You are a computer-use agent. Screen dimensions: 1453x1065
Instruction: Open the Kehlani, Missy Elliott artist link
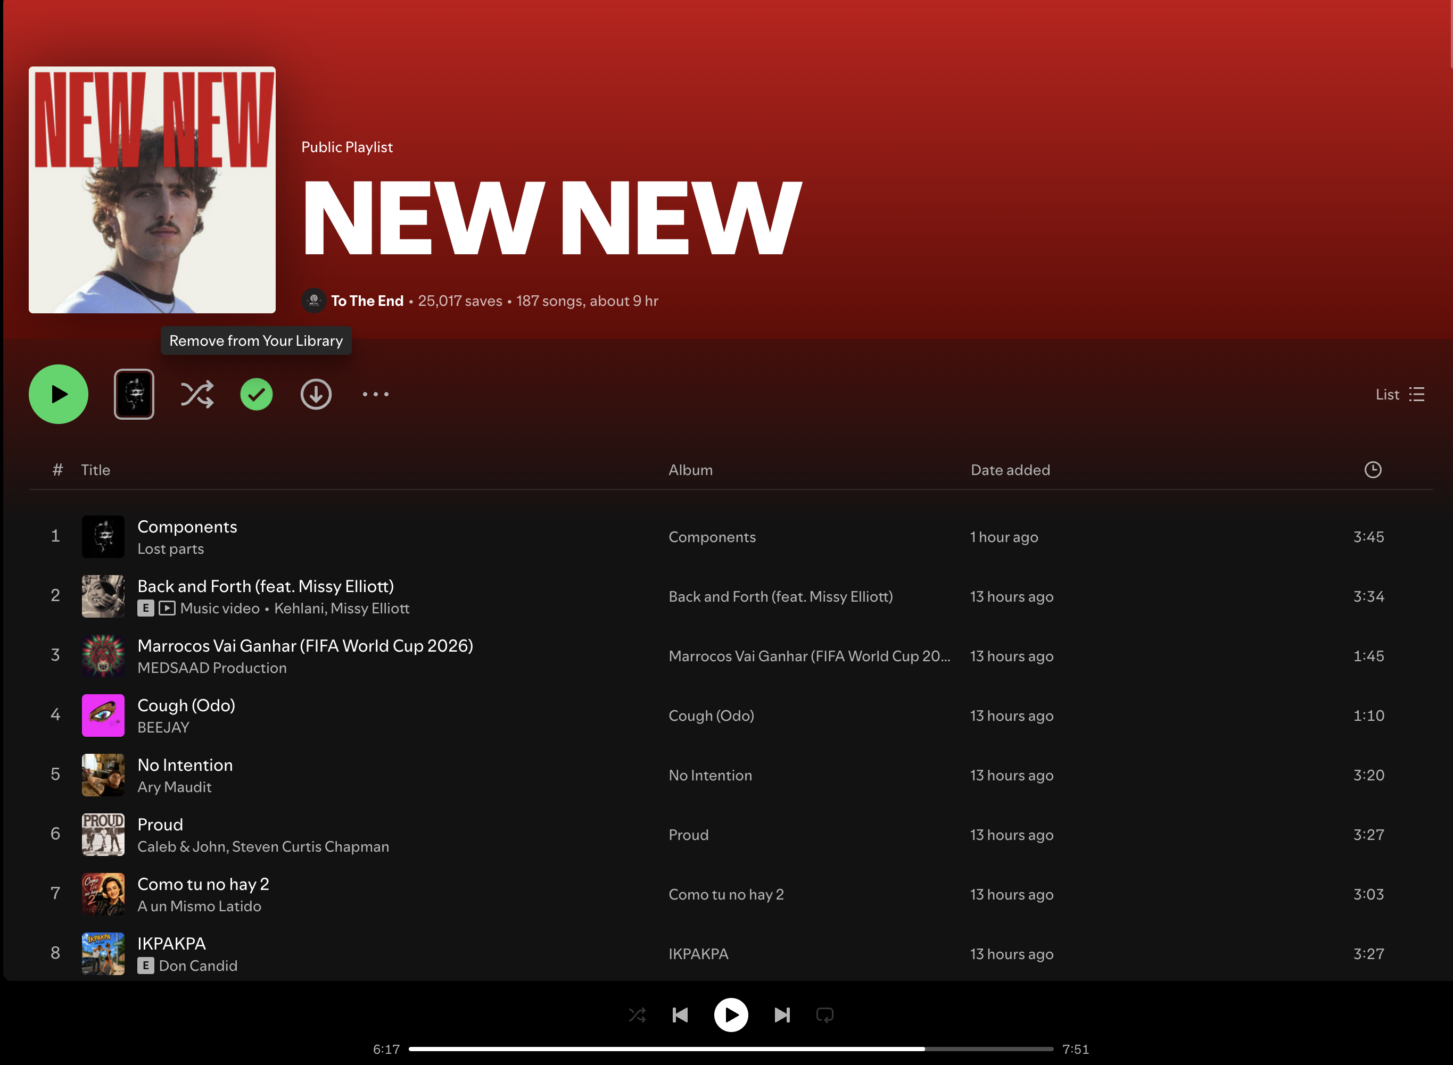click(x=342, y=608)
